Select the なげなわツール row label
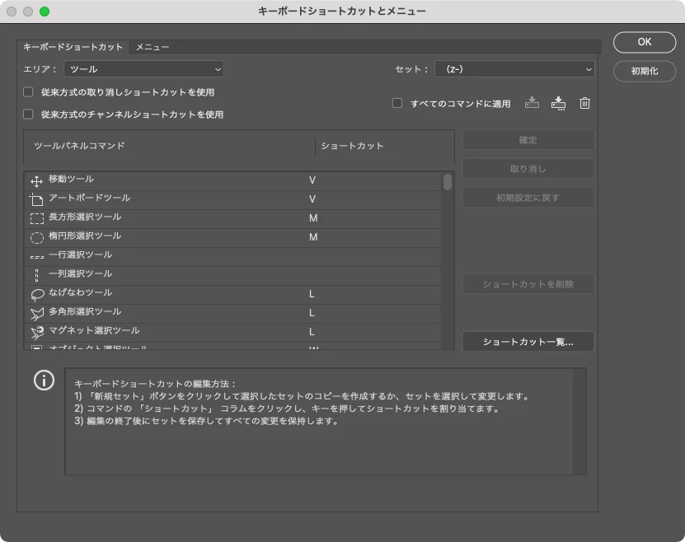 [81, 292]
